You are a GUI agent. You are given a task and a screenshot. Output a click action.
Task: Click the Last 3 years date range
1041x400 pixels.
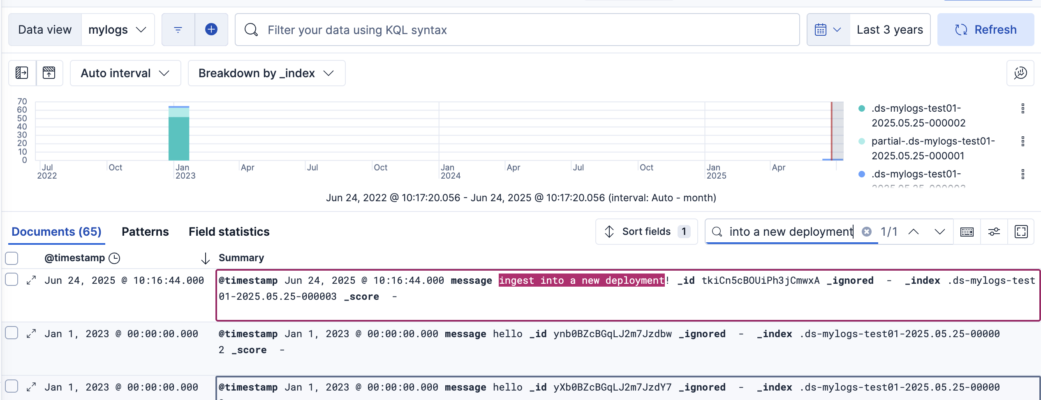pyautogui.click(x=890, y=30)
